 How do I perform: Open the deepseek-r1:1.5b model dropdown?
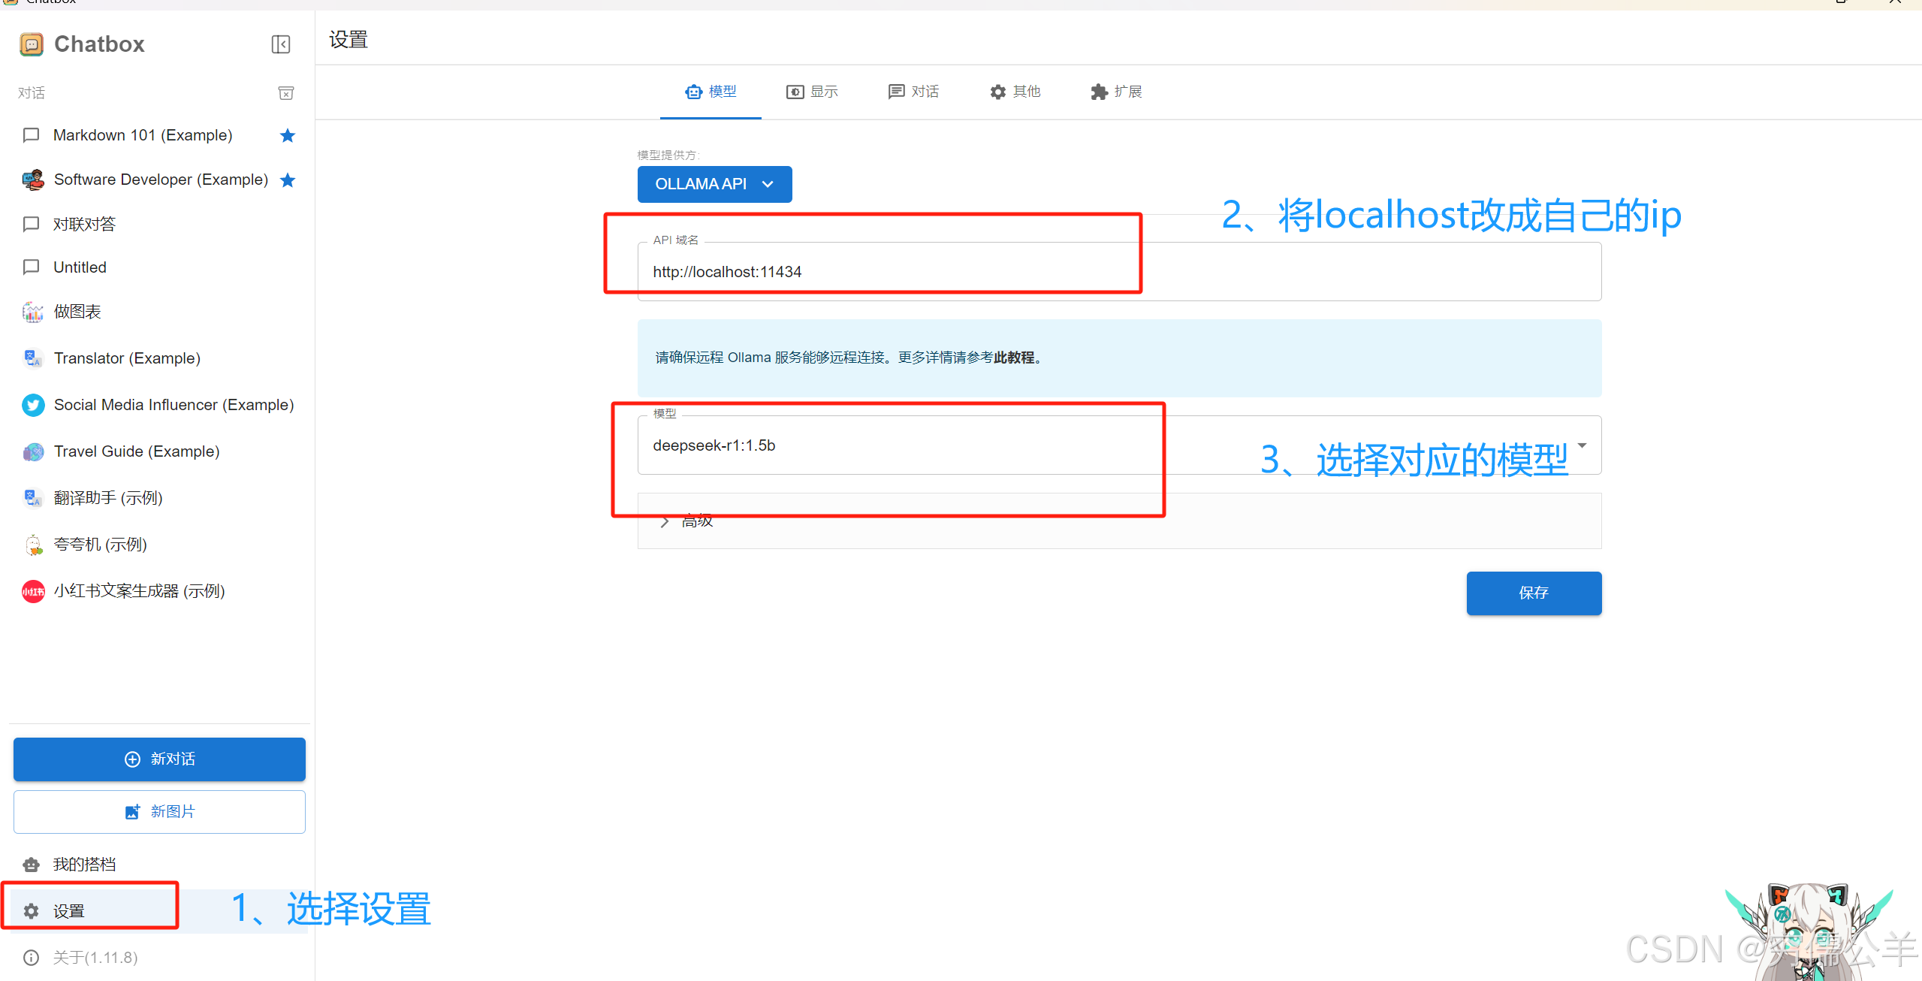pos(1583,445)
